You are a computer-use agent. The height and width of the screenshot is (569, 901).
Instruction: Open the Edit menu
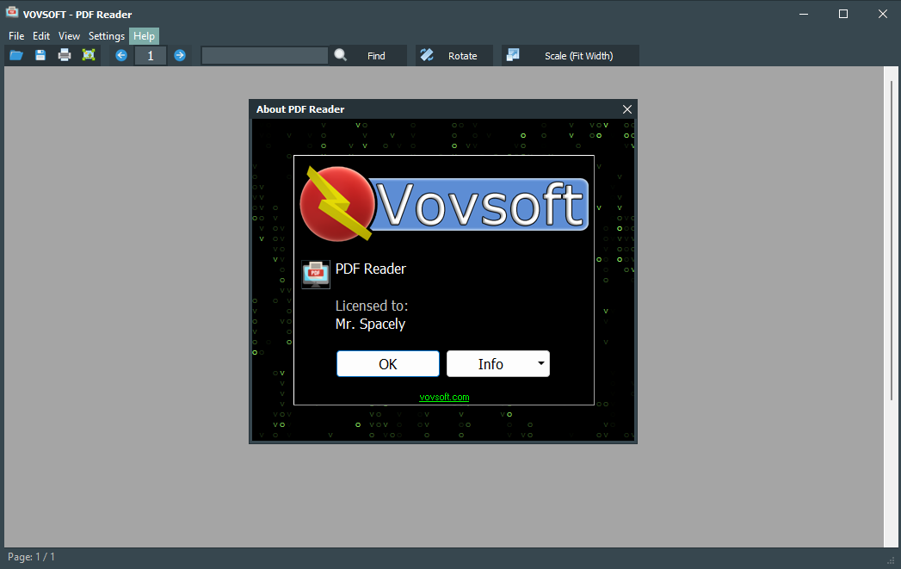click(41, 35)
